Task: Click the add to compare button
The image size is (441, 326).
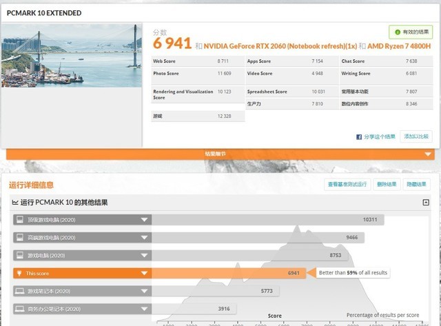Action: pyautogui.click(x=416, y=136)
